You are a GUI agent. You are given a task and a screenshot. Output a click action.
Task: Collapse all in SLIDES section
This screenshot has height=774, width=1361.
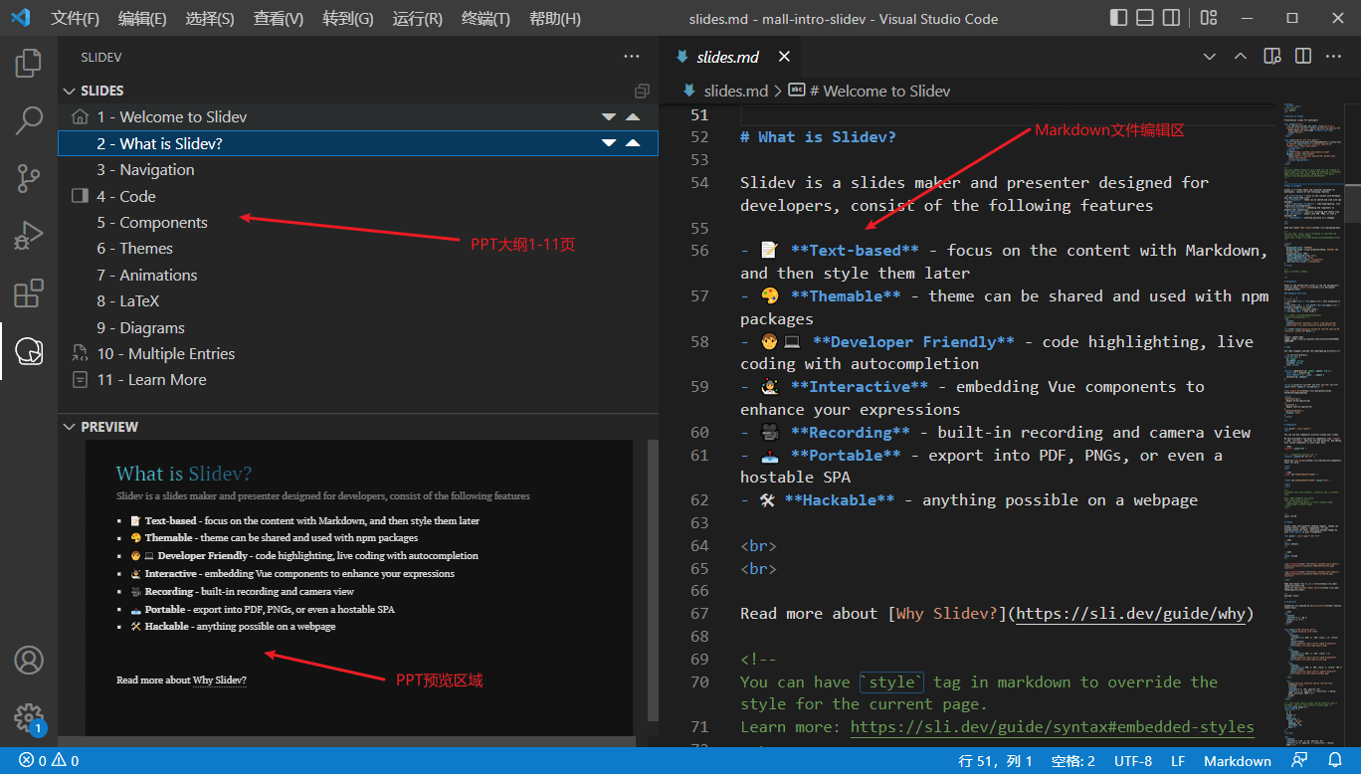642,91
